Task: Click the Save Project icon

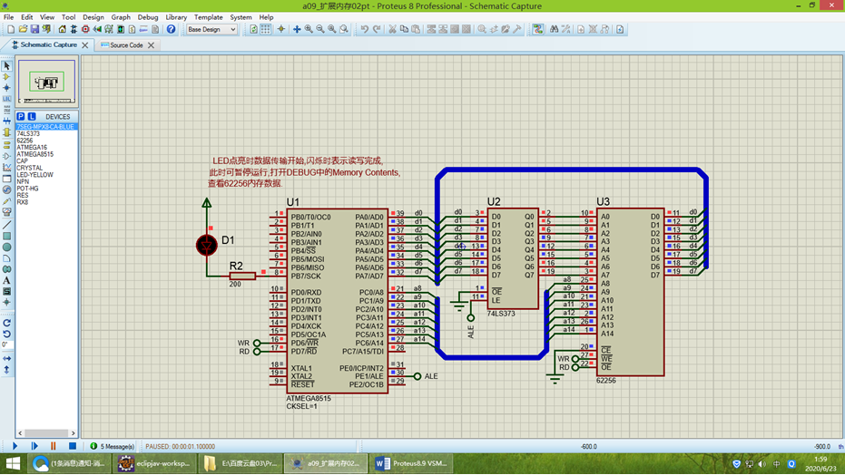Action: 34,29
